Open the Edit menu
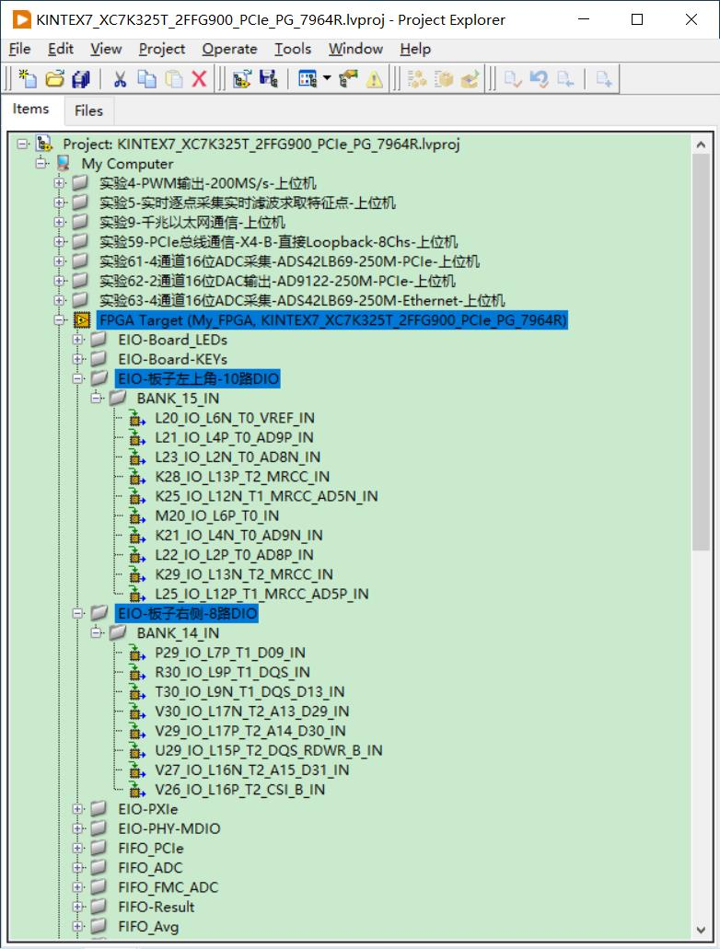This screenshot has width=720, height=949. click(61, 49)
